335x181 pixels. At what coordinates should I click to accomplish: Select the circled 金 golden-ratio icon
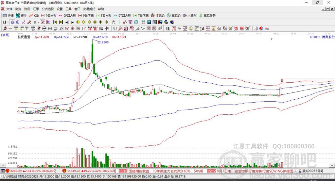191,29
